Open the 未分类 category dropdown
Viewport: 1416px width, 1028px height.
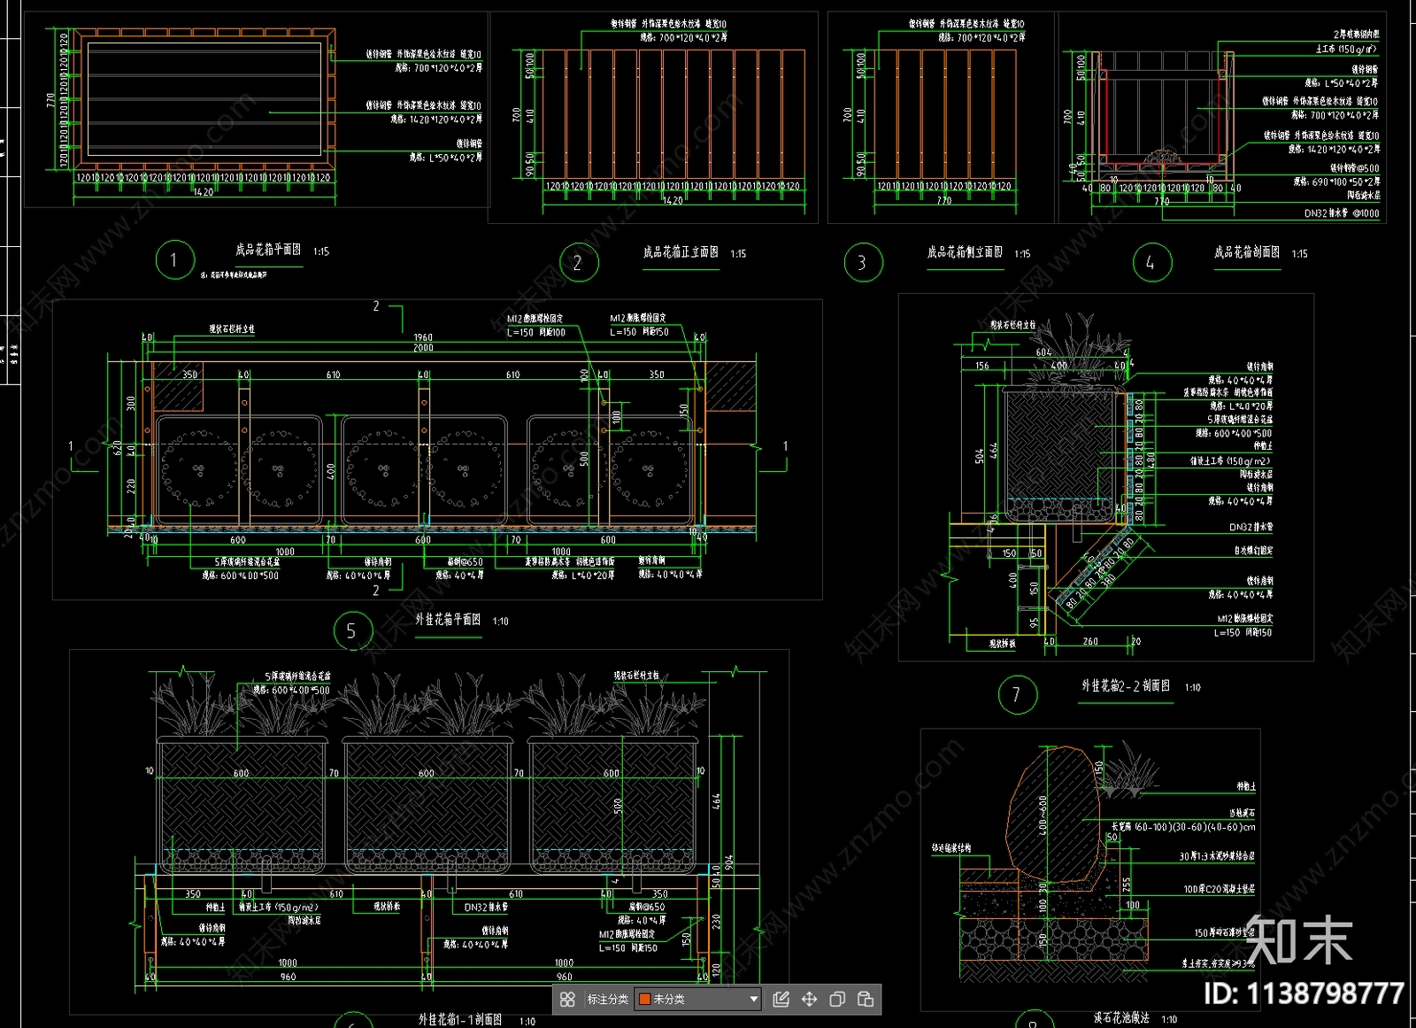[x=753, y=999]
